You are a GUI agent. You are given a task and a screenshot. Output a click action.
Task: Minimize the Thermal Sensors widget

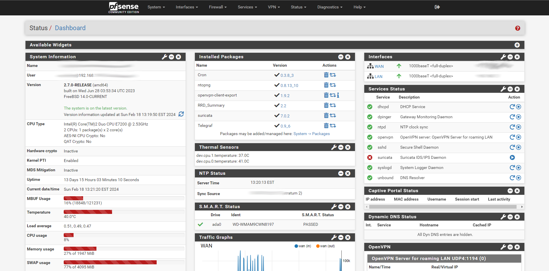pos(341,147)
